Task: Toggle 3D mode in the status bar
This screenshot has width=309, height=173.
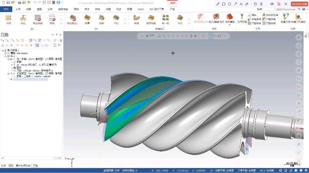Action: pyautogui.click(x=211, y=171)
